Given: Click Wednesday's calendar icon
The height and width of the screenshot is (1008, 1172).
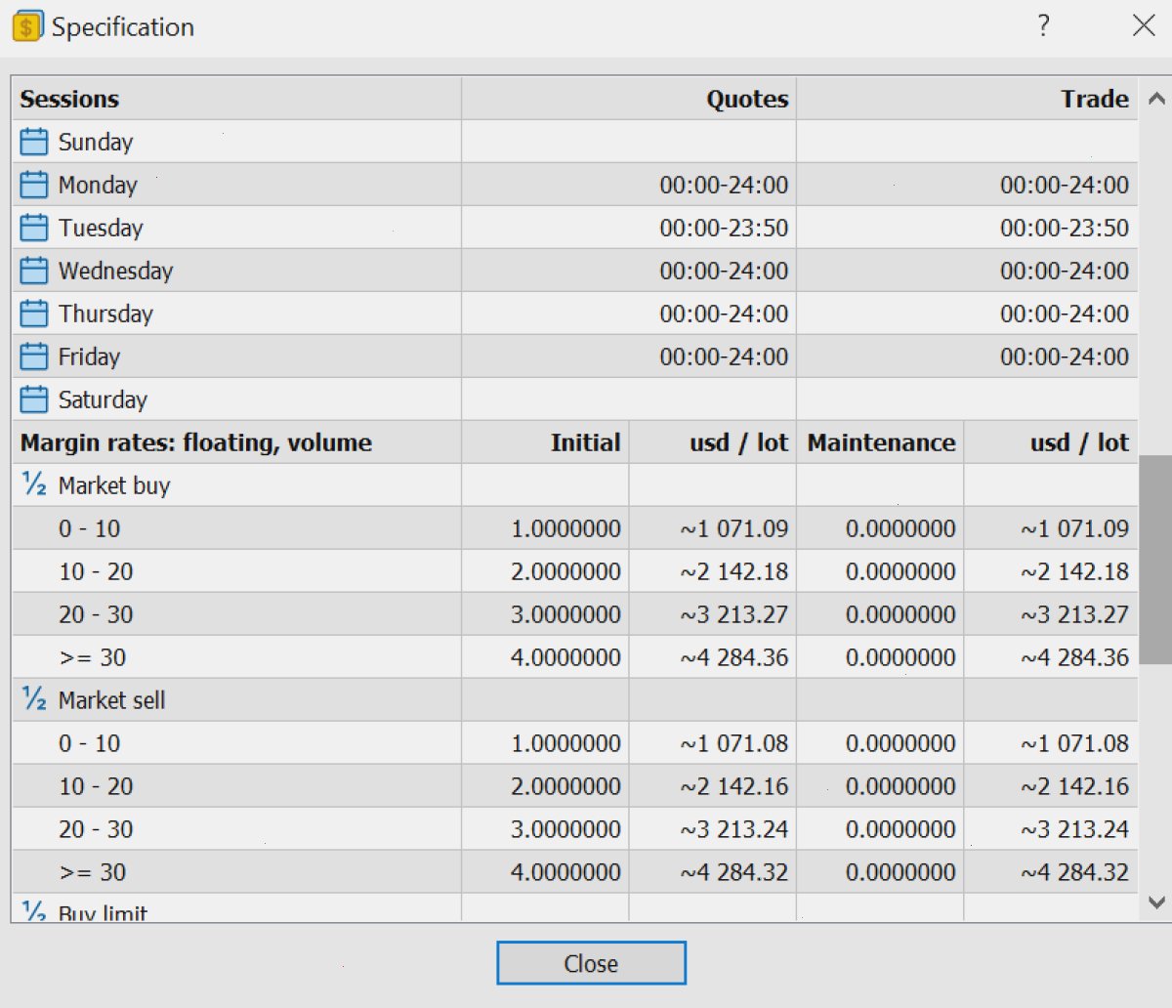Looking at the screenshot, I should coord(34,271).
